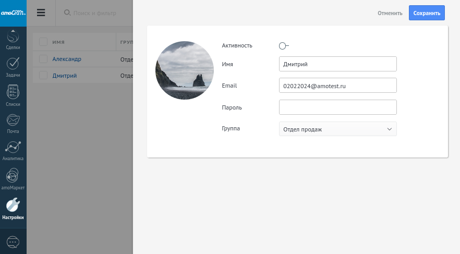Select the checkbox beside Дмитрий
This screenshot has width=460, height=254.
click(x=43, y=76)
